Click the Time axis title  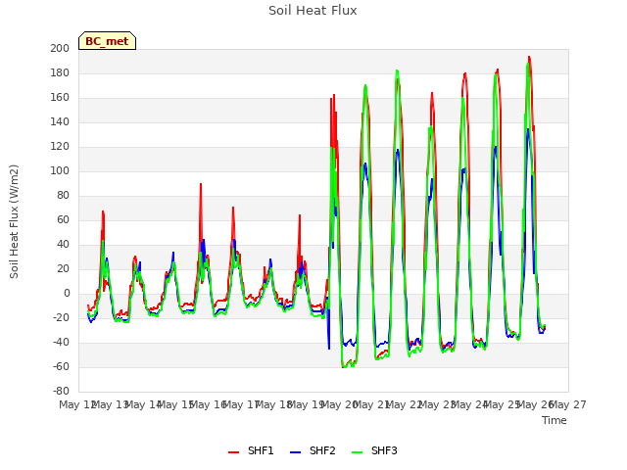tap(555, 420)
